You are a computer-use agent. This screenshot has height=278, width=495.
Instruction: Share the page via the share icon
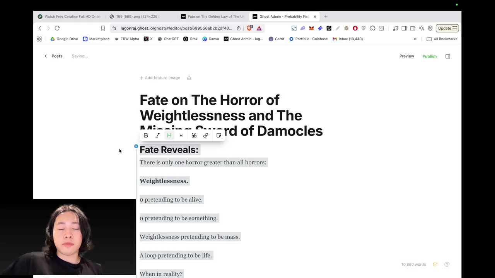[239, 28]
